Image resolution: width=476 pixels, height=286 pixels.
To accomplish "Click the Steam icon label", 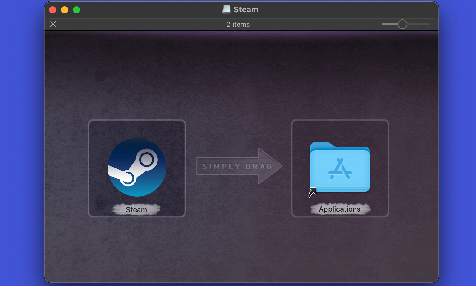I will pyautogui.click(x=136, y=209).
